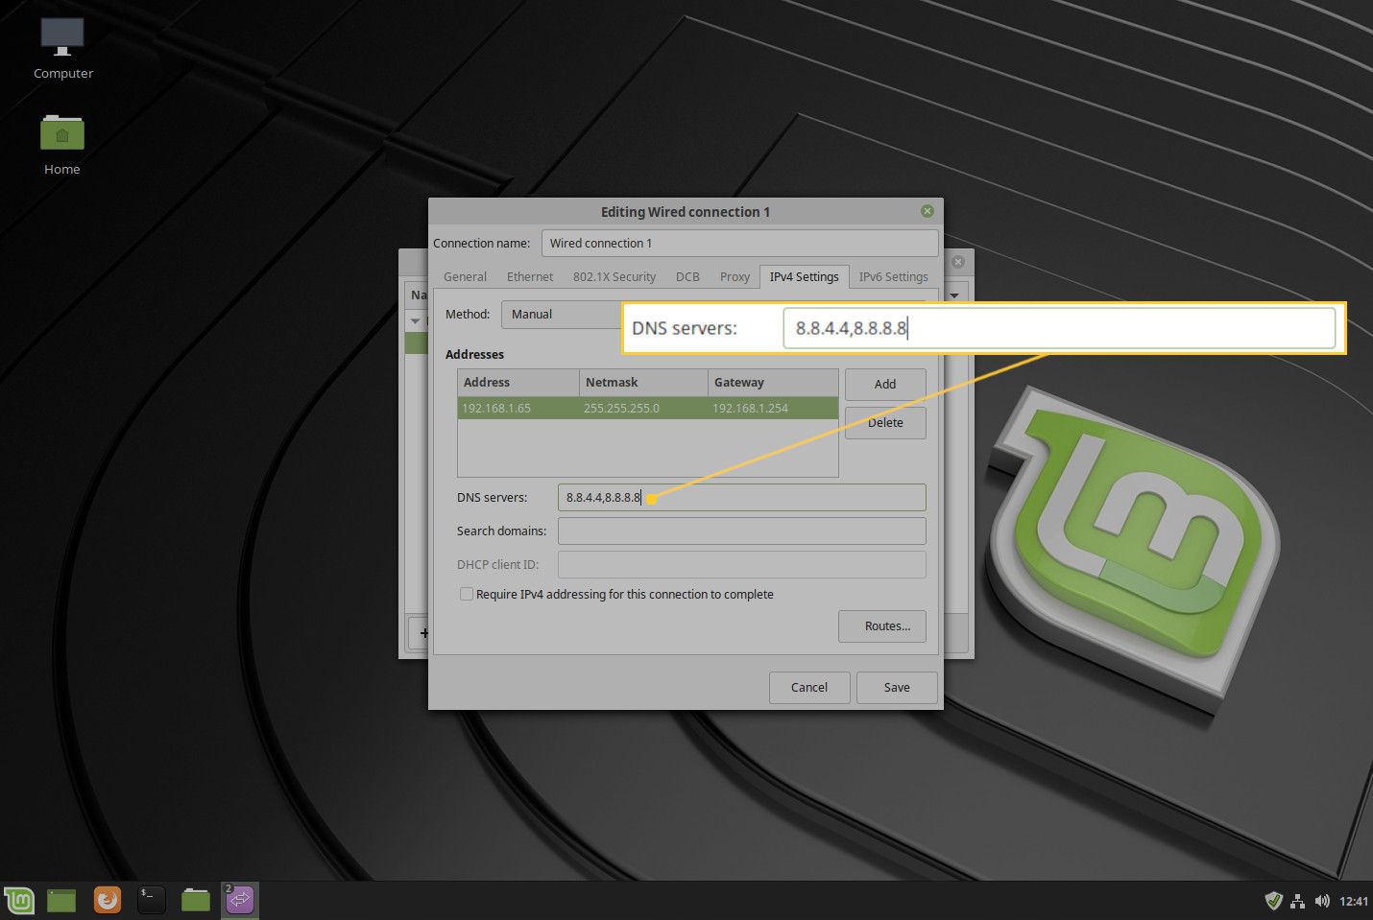Click the Show Desktop taskbar icon

click(x=61, y=900)
